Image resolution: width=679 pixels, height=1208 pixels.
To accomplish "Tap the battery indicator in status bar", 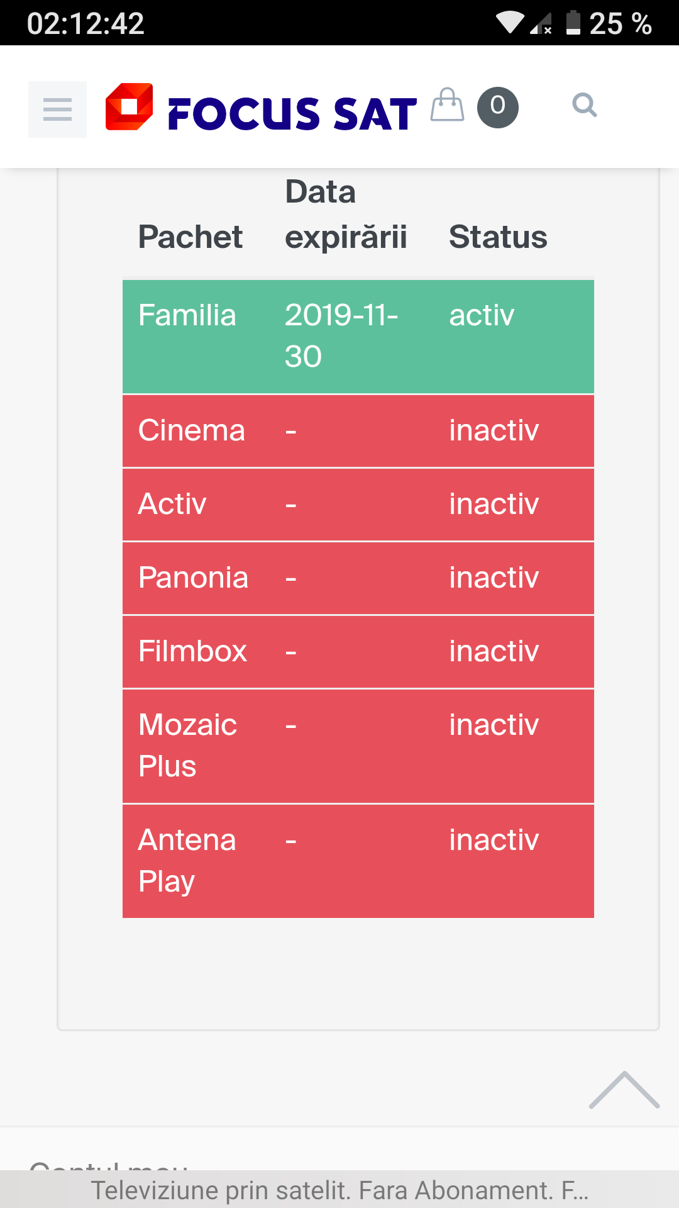I will click(573, 23).
